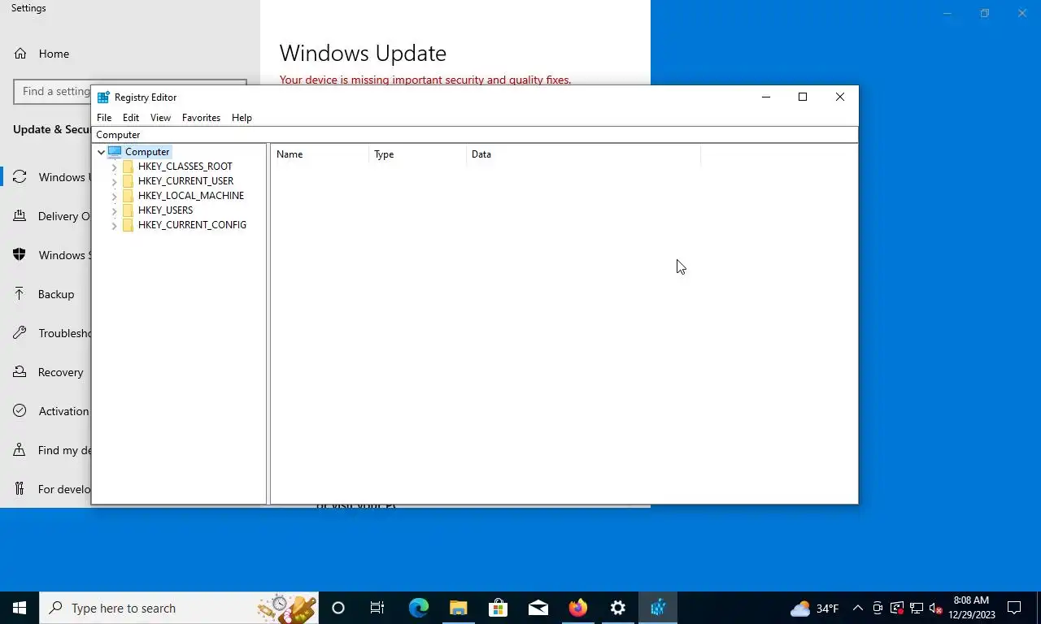Go to Home in Settings sidebar
The height and width of the screenshot is (624, 1041).
pyautogui.click(x=54, y=54)
